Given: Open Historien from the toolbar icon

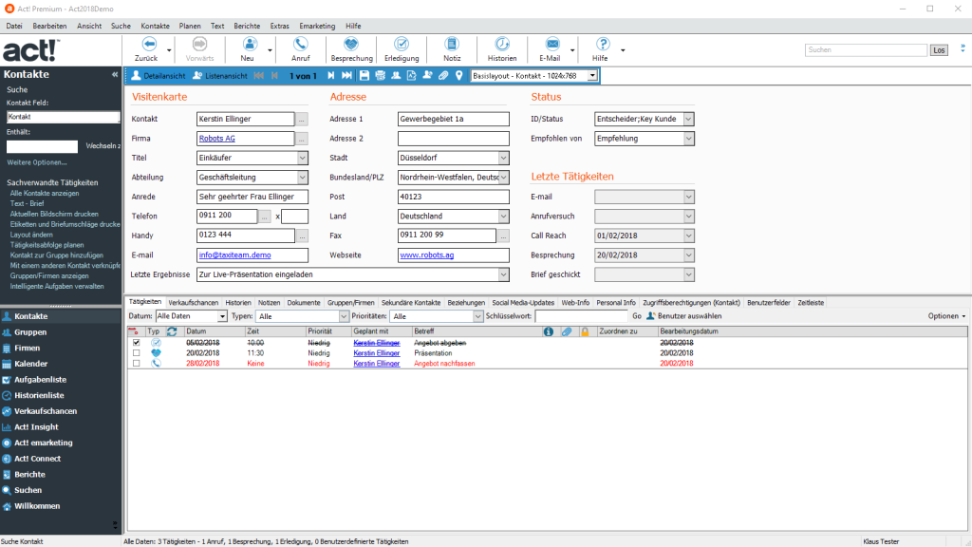Looking at the screenshot, I should click(502, 45).
